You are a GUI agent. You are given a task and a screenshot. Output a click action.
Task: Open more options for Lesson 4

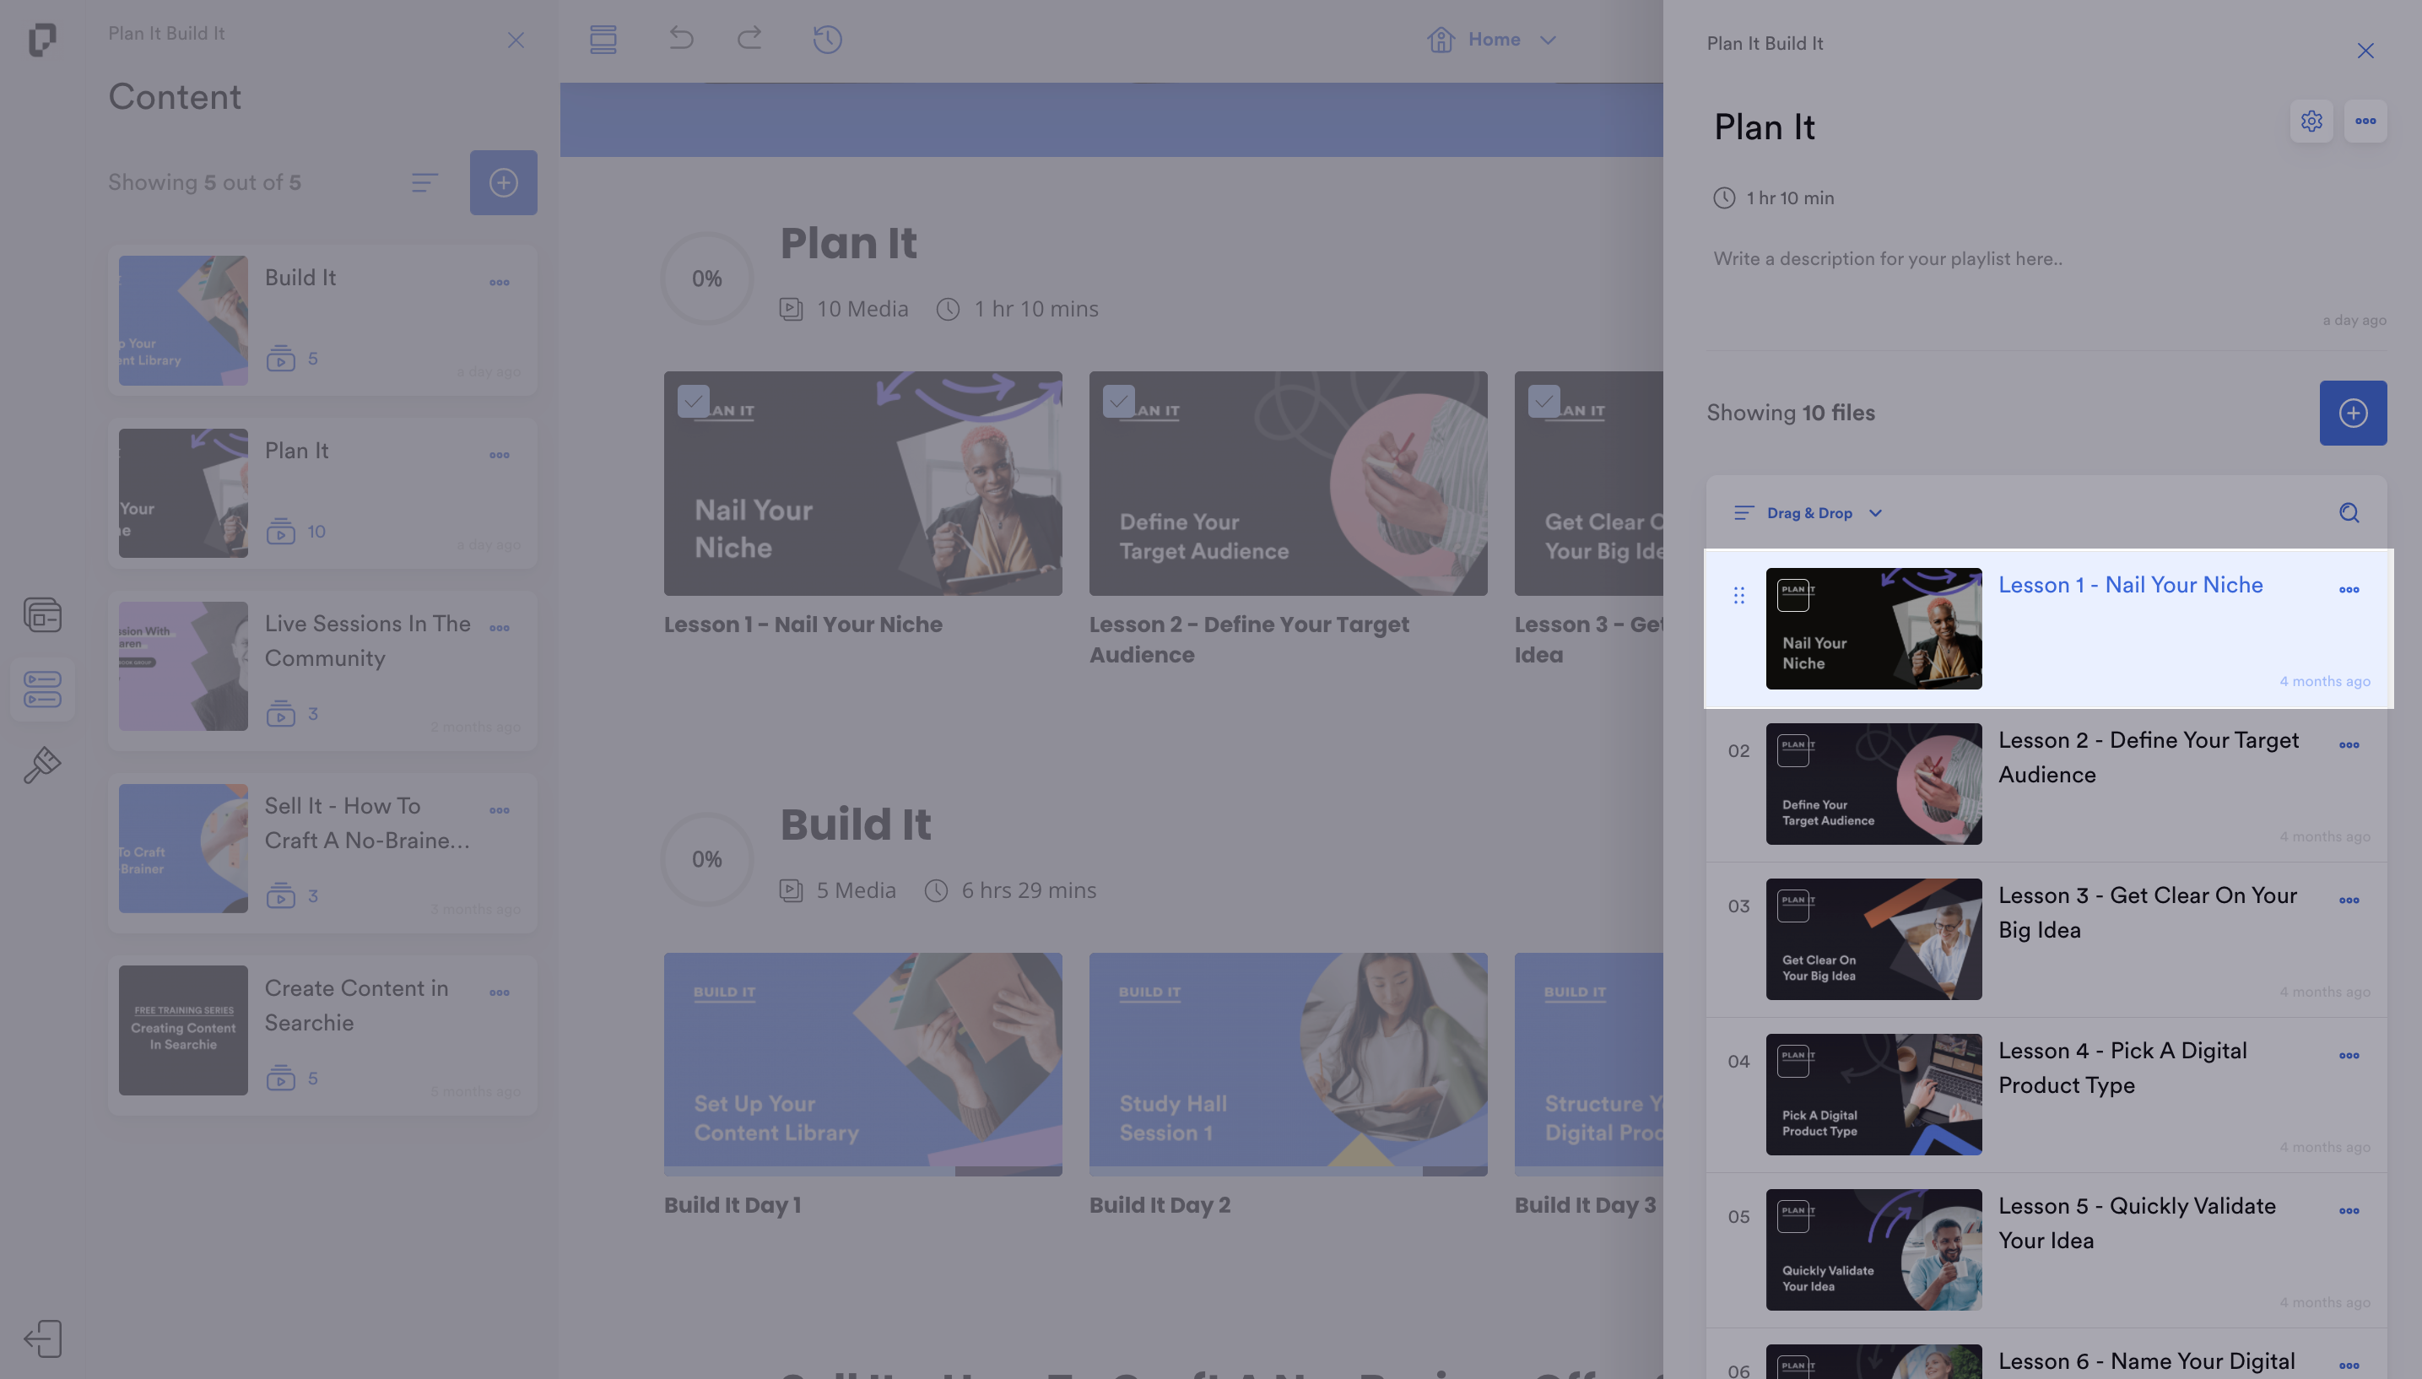pyautogui.click(x=2349, y=1056)
